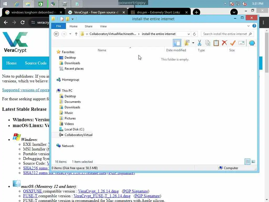The image size is (269, 202).
Task: Click the blue shell icon in toolbar
Action: click(252, 43)
